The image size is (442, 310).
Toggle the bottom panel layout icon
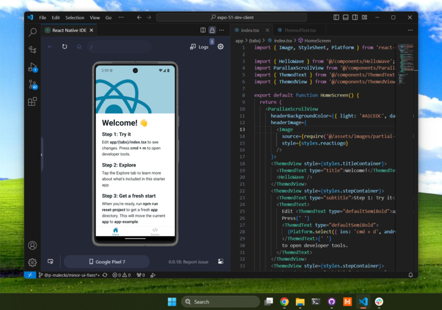345,17
